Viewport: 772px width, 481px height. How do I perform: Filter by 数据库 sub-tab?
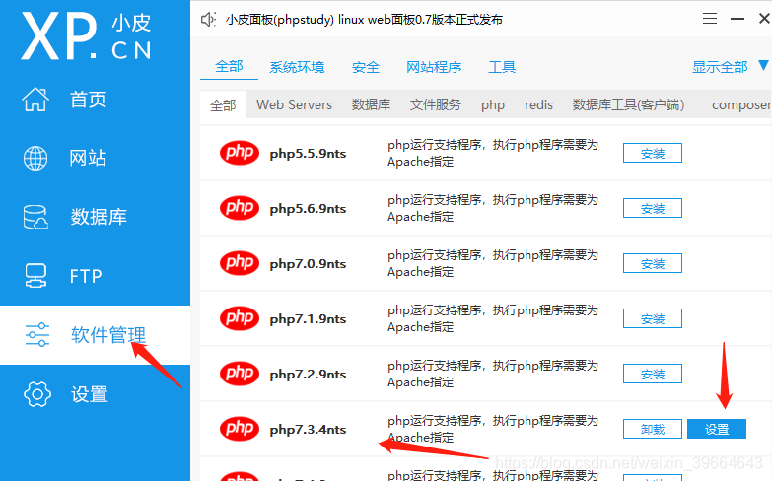[x=371, y=104]
